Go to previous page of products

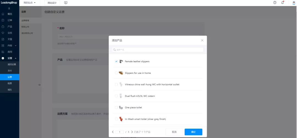113,132
